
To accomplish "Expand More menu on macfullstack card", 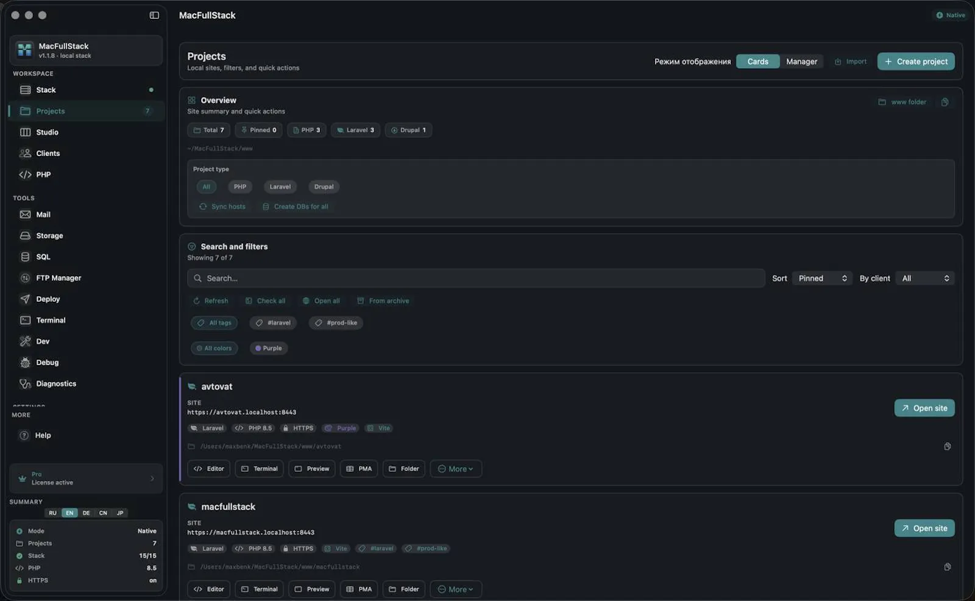I will tap(456, 589).
